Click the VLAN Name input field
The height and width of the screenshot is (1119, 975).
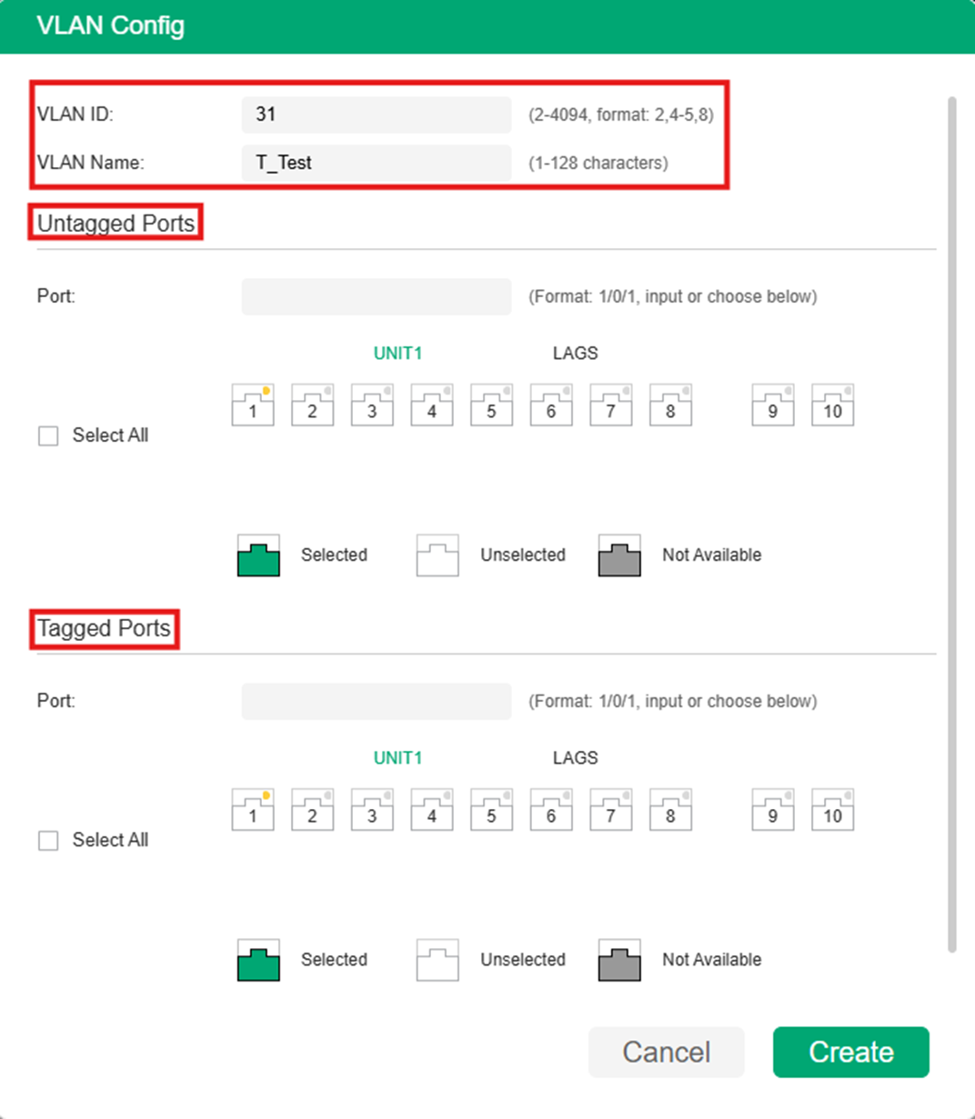[376, 162]
